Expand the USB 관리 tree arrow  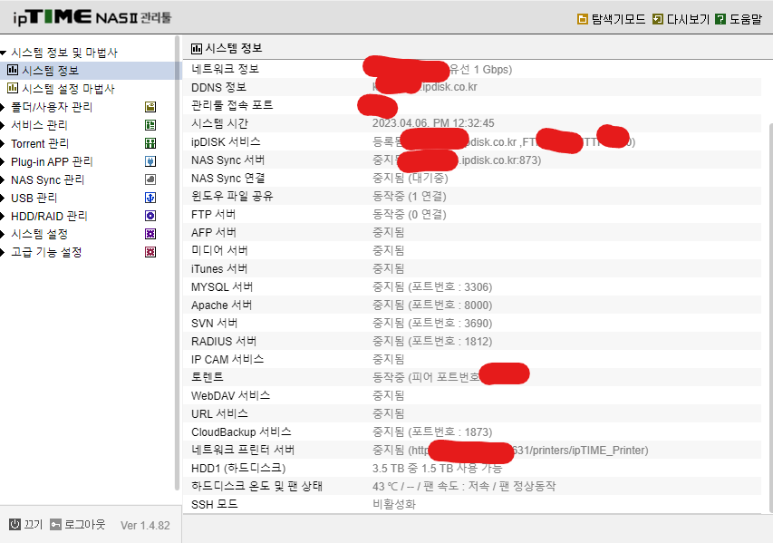(3, 198)
